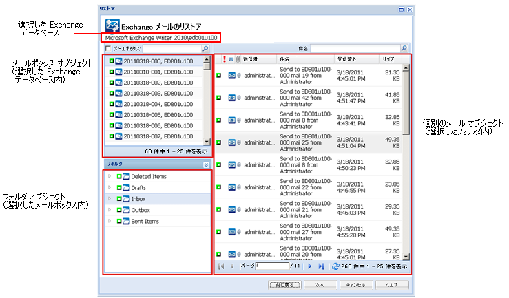Click the subject search magnifier icon

coord(404,48)
